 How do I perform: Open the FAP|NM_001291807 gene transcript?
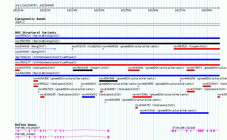(x=28, y=128)
